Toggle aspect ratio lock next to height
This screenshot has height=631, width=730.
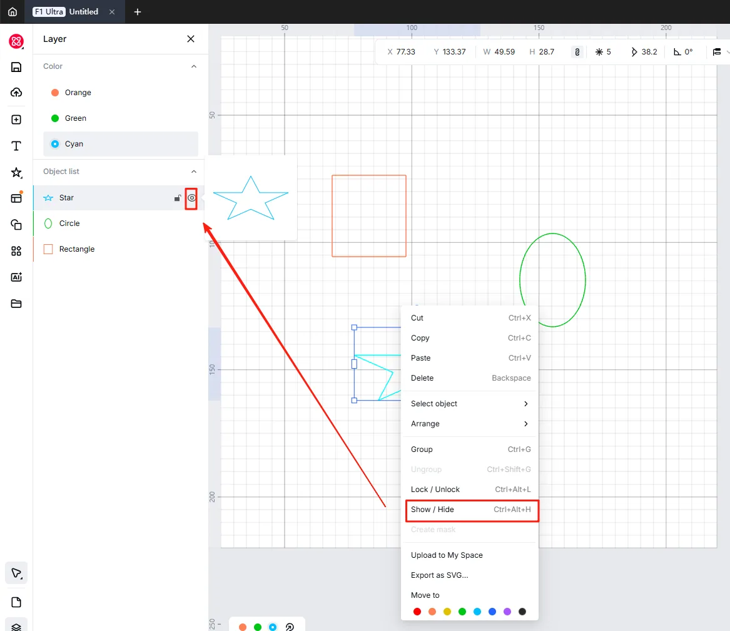pos(577,52)
